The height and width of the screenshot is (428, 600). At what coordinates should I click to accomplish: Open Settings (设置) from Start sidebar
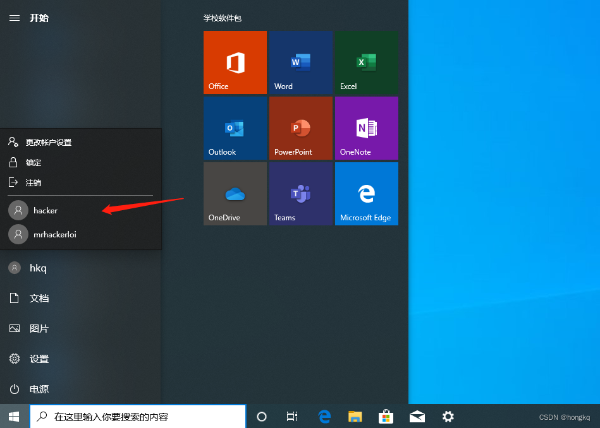81,359
